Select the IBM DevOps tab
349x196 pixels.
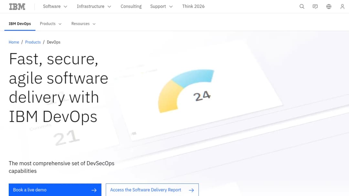[20, 24]
